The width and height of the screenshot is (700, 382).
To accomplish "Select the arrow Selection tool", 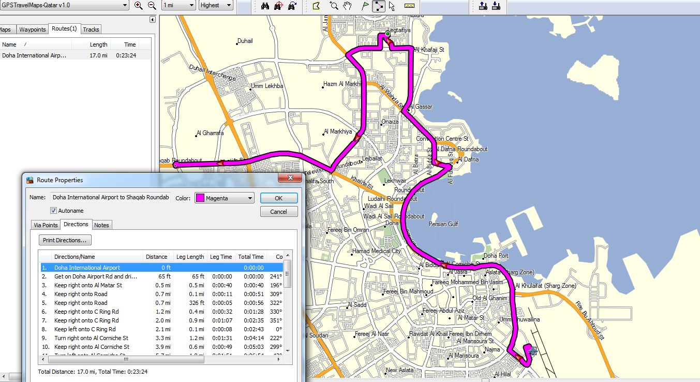I will [x=392, y=6].
